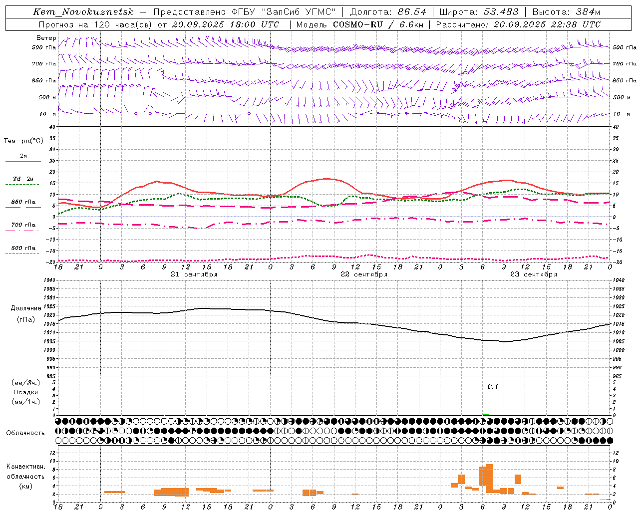Click the (мм/1ч.) precipitation unit label
Image resolution: width=639 pixels, height=511 pixels.
tap(25, 402)
